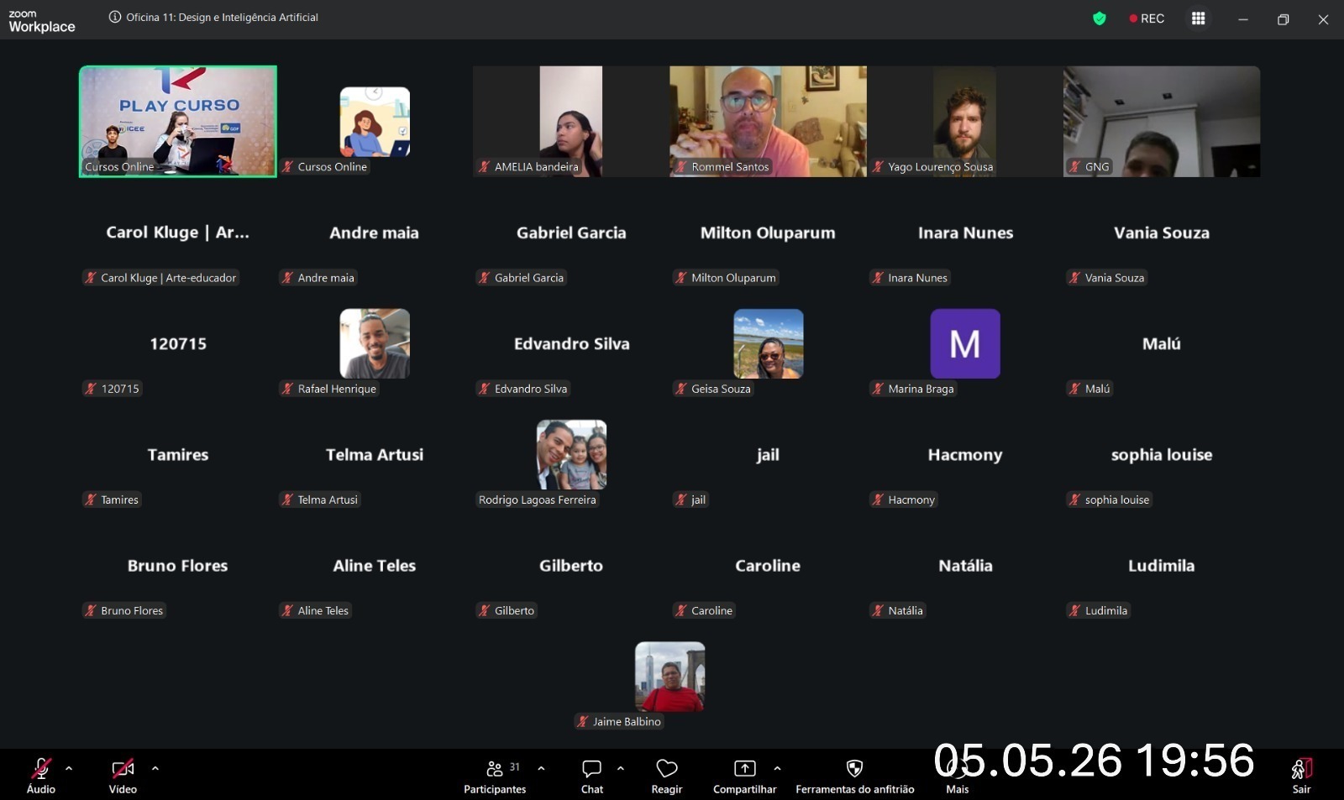Unmute the microphone with Áudio button
The width and height of the screenshot is (1344, 800).
pos(40,776)
